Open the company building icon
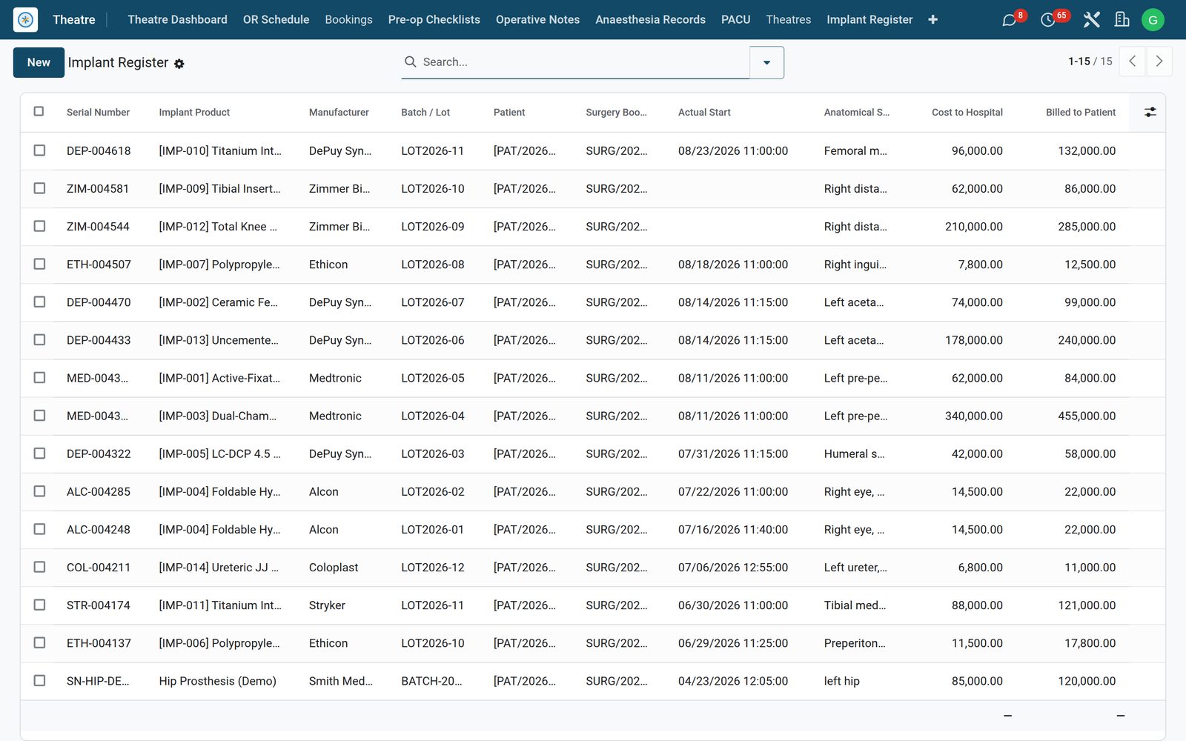Screen dimensions: 1186x741 pos(1122,20)
